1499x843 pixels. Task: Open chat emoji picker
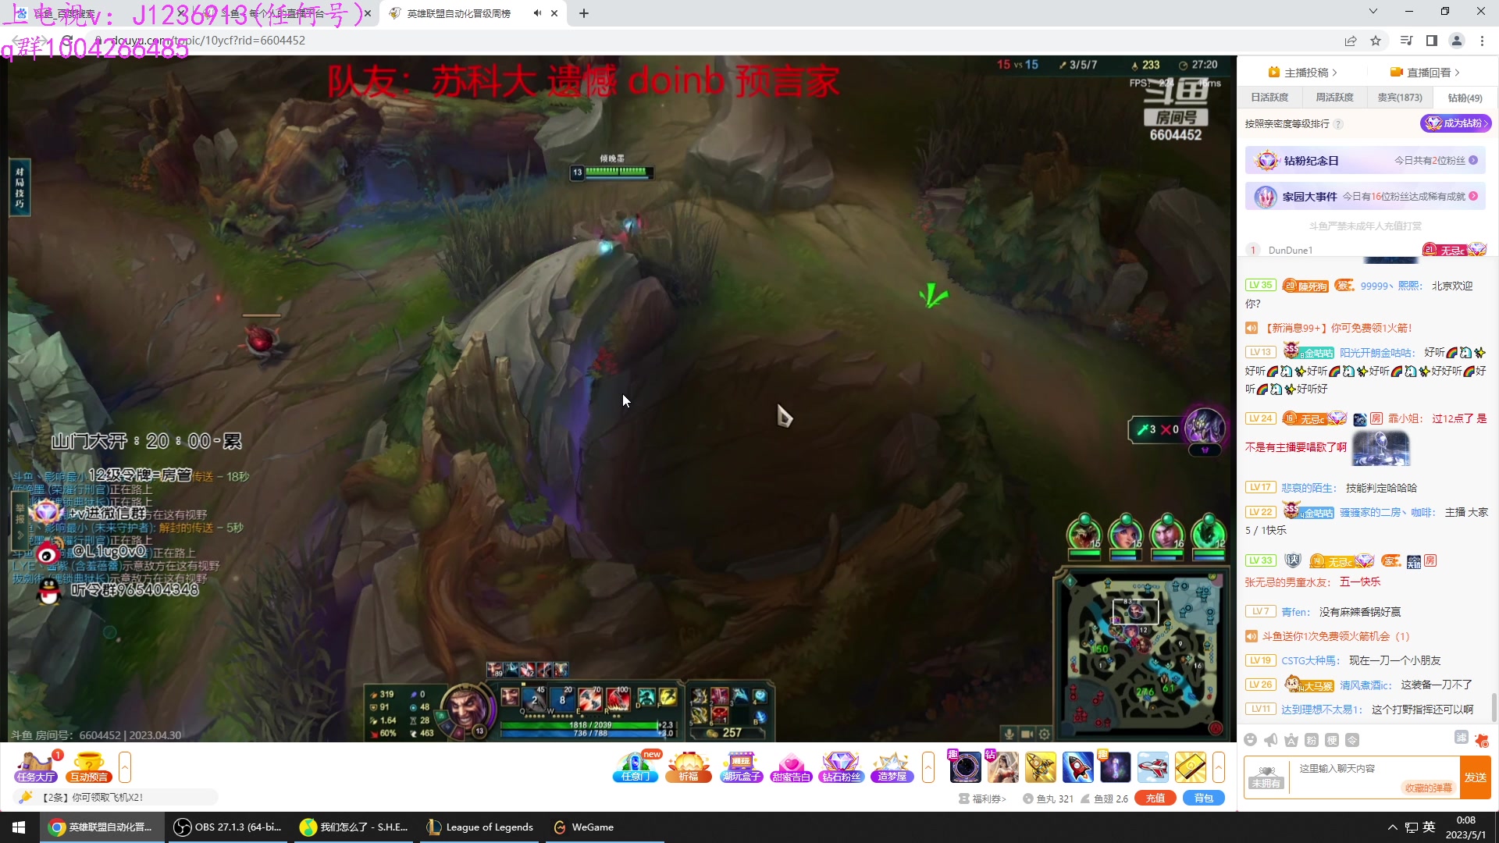click(x=1251, y=740)
